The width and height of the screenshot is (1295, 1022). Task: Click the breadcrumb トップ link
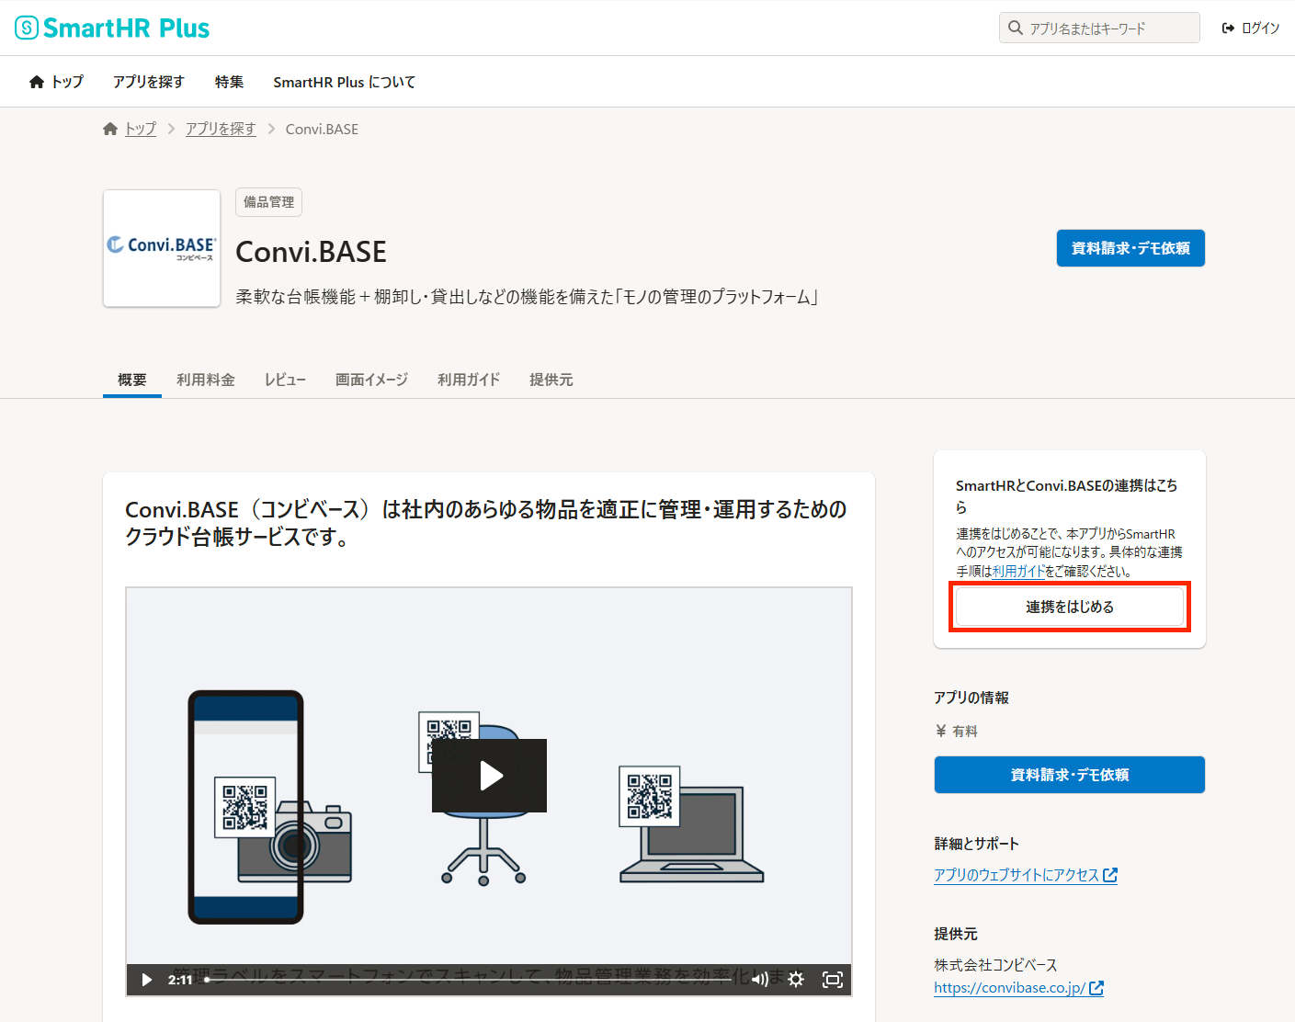click(x=141, y=129)
